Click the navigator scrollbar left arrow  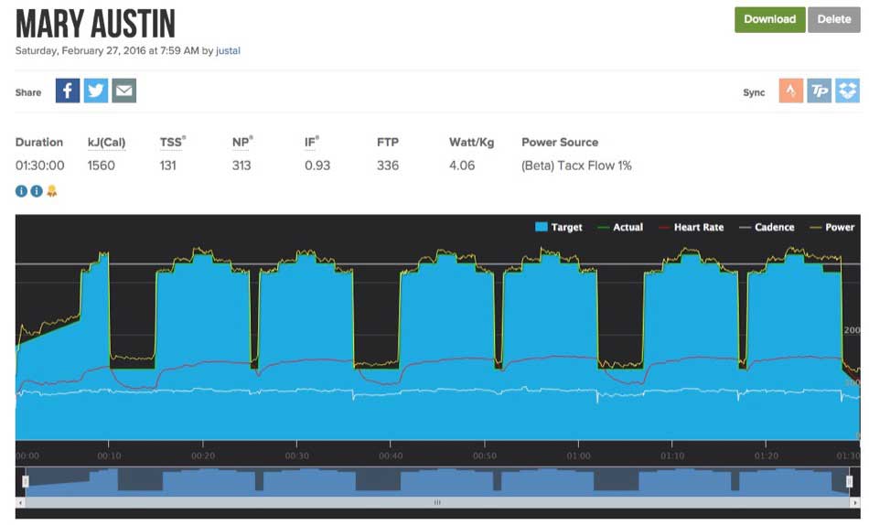pyautogui.click(x=20, y=502)
